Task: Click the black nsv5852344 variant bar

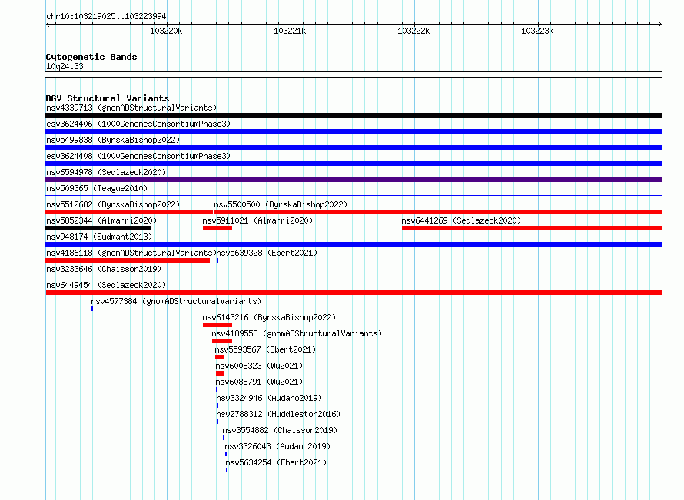Action: click(98, 228)
